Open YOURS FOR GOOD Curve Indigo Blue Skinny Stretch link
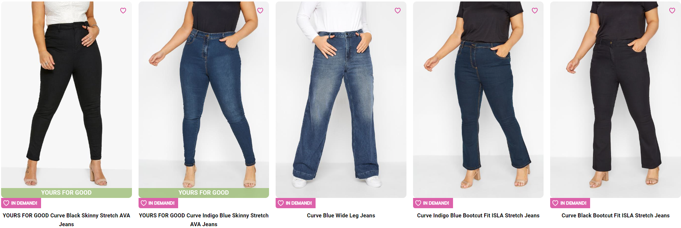 204,220
